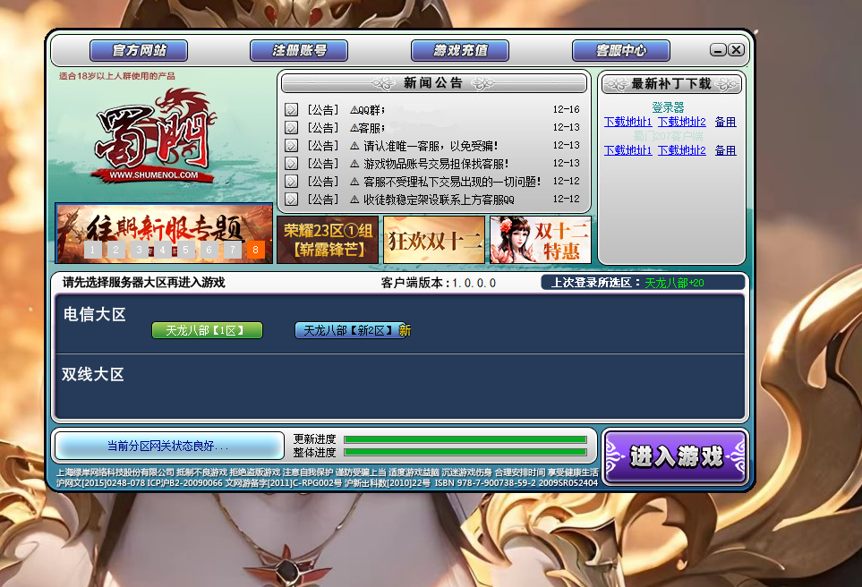Open the 注册账号 account registration page
Viewport: 862px width, 587px height.
tap(299, 50)
